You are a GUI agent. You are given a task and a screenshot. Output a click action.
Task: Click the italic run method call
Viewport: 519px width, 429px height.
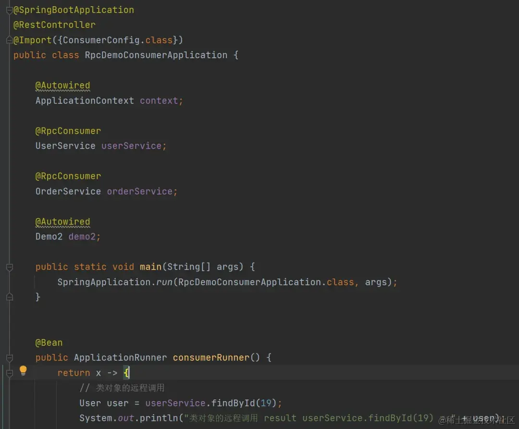click(164, 282)
